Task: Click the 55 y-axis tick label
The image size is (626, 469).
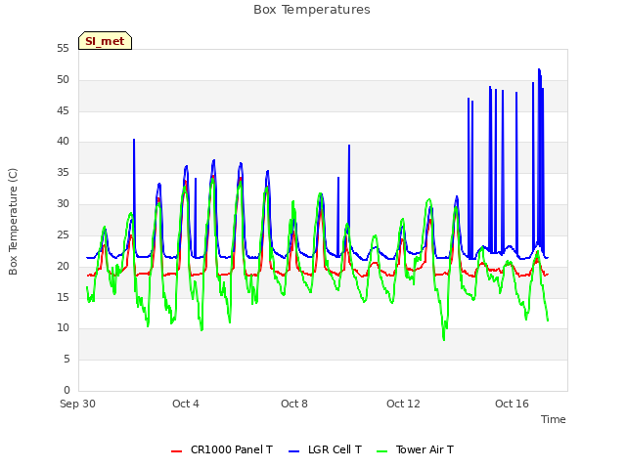Action: pyautogui.click(x=63, y=48)
